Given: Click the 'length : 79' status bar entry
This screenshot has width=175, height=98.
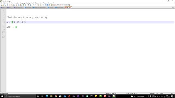Looking at the screenshot, I should 109,93.
